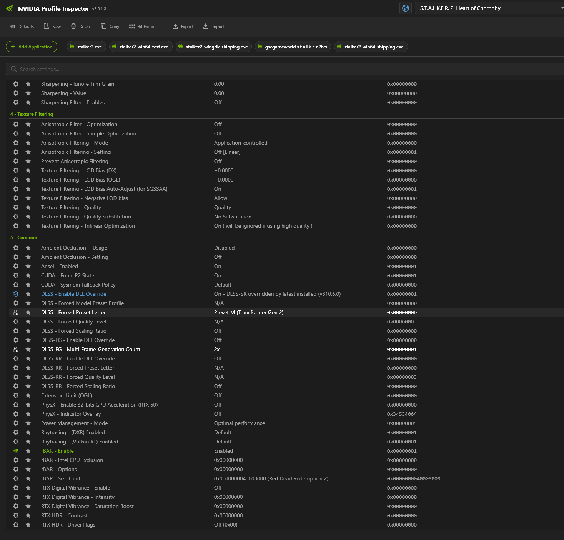This screenshot has height=540, width=564.
Task: Click the Import toolbar button
Action: [214, 27]
